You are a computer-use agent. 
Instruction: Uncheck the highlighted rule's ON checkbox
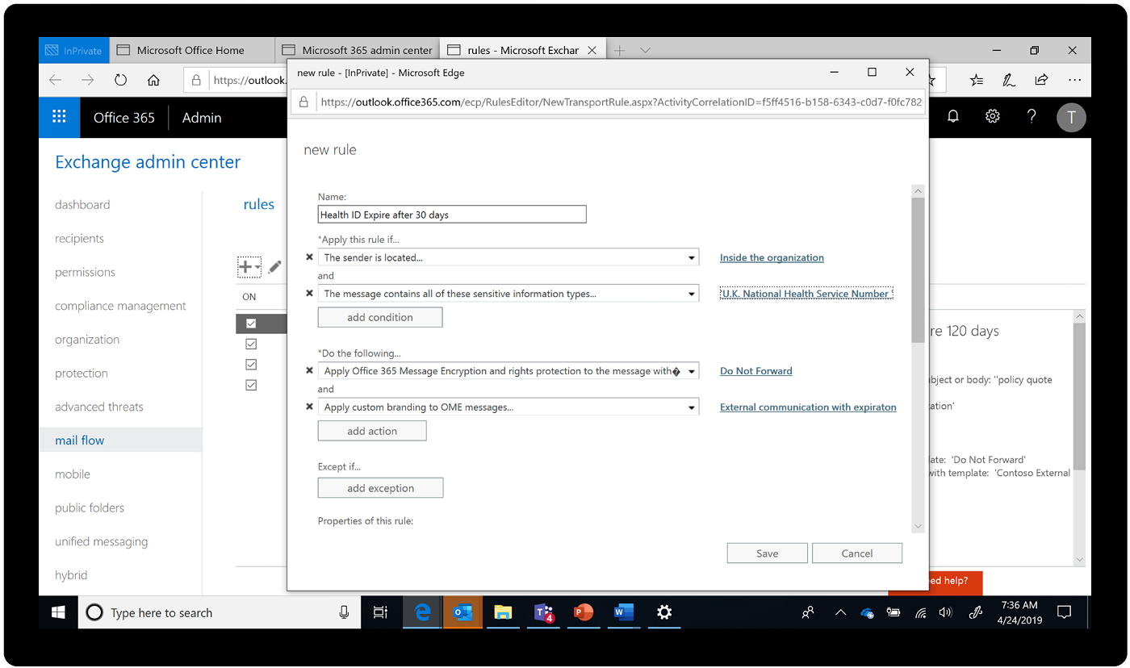251,323
